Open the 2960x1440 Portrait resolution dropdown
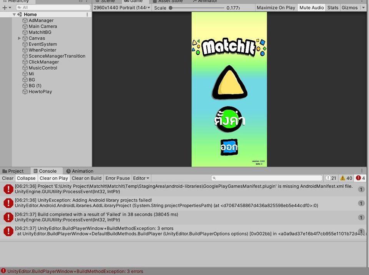 [x=122, y=8]
